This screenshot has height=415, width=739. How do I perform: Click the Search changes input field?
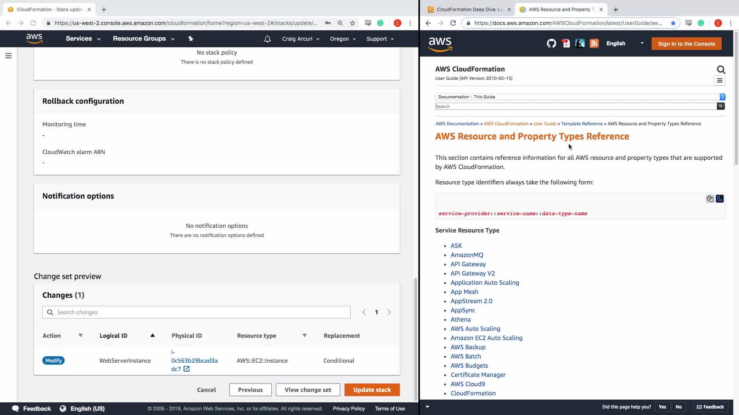(x=196, y=312)
